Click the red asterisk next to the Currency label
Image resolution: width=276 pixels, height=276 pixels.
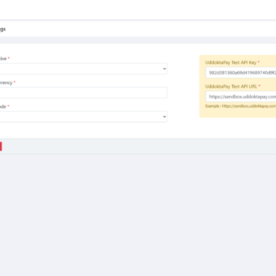[14, 82]
